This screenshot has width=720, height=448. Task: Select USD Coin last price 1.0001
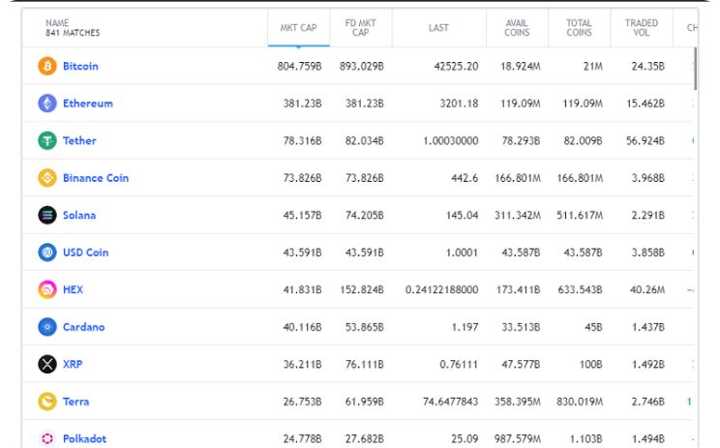coord(462,253)
